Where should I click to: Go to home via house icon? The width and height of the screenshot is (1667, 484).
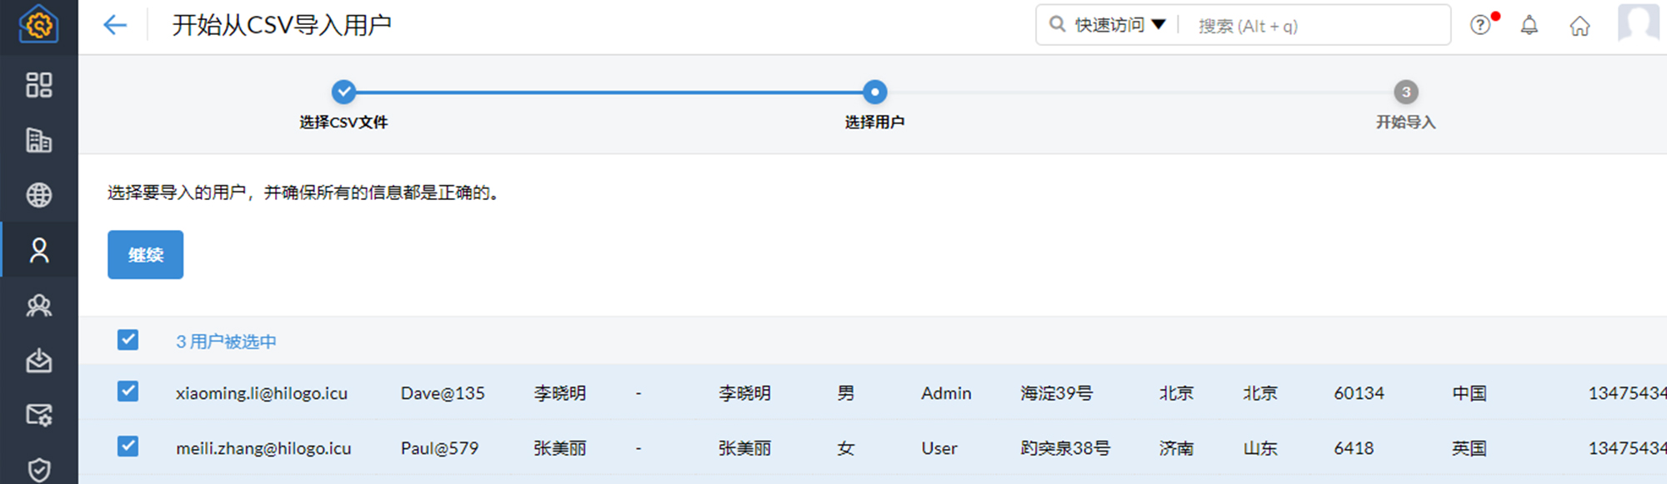click(x=1579, y=26)
